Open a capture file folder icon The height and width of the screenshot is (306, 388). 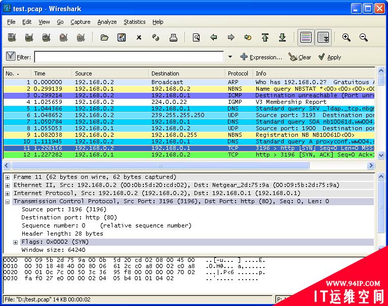[104, 37]
